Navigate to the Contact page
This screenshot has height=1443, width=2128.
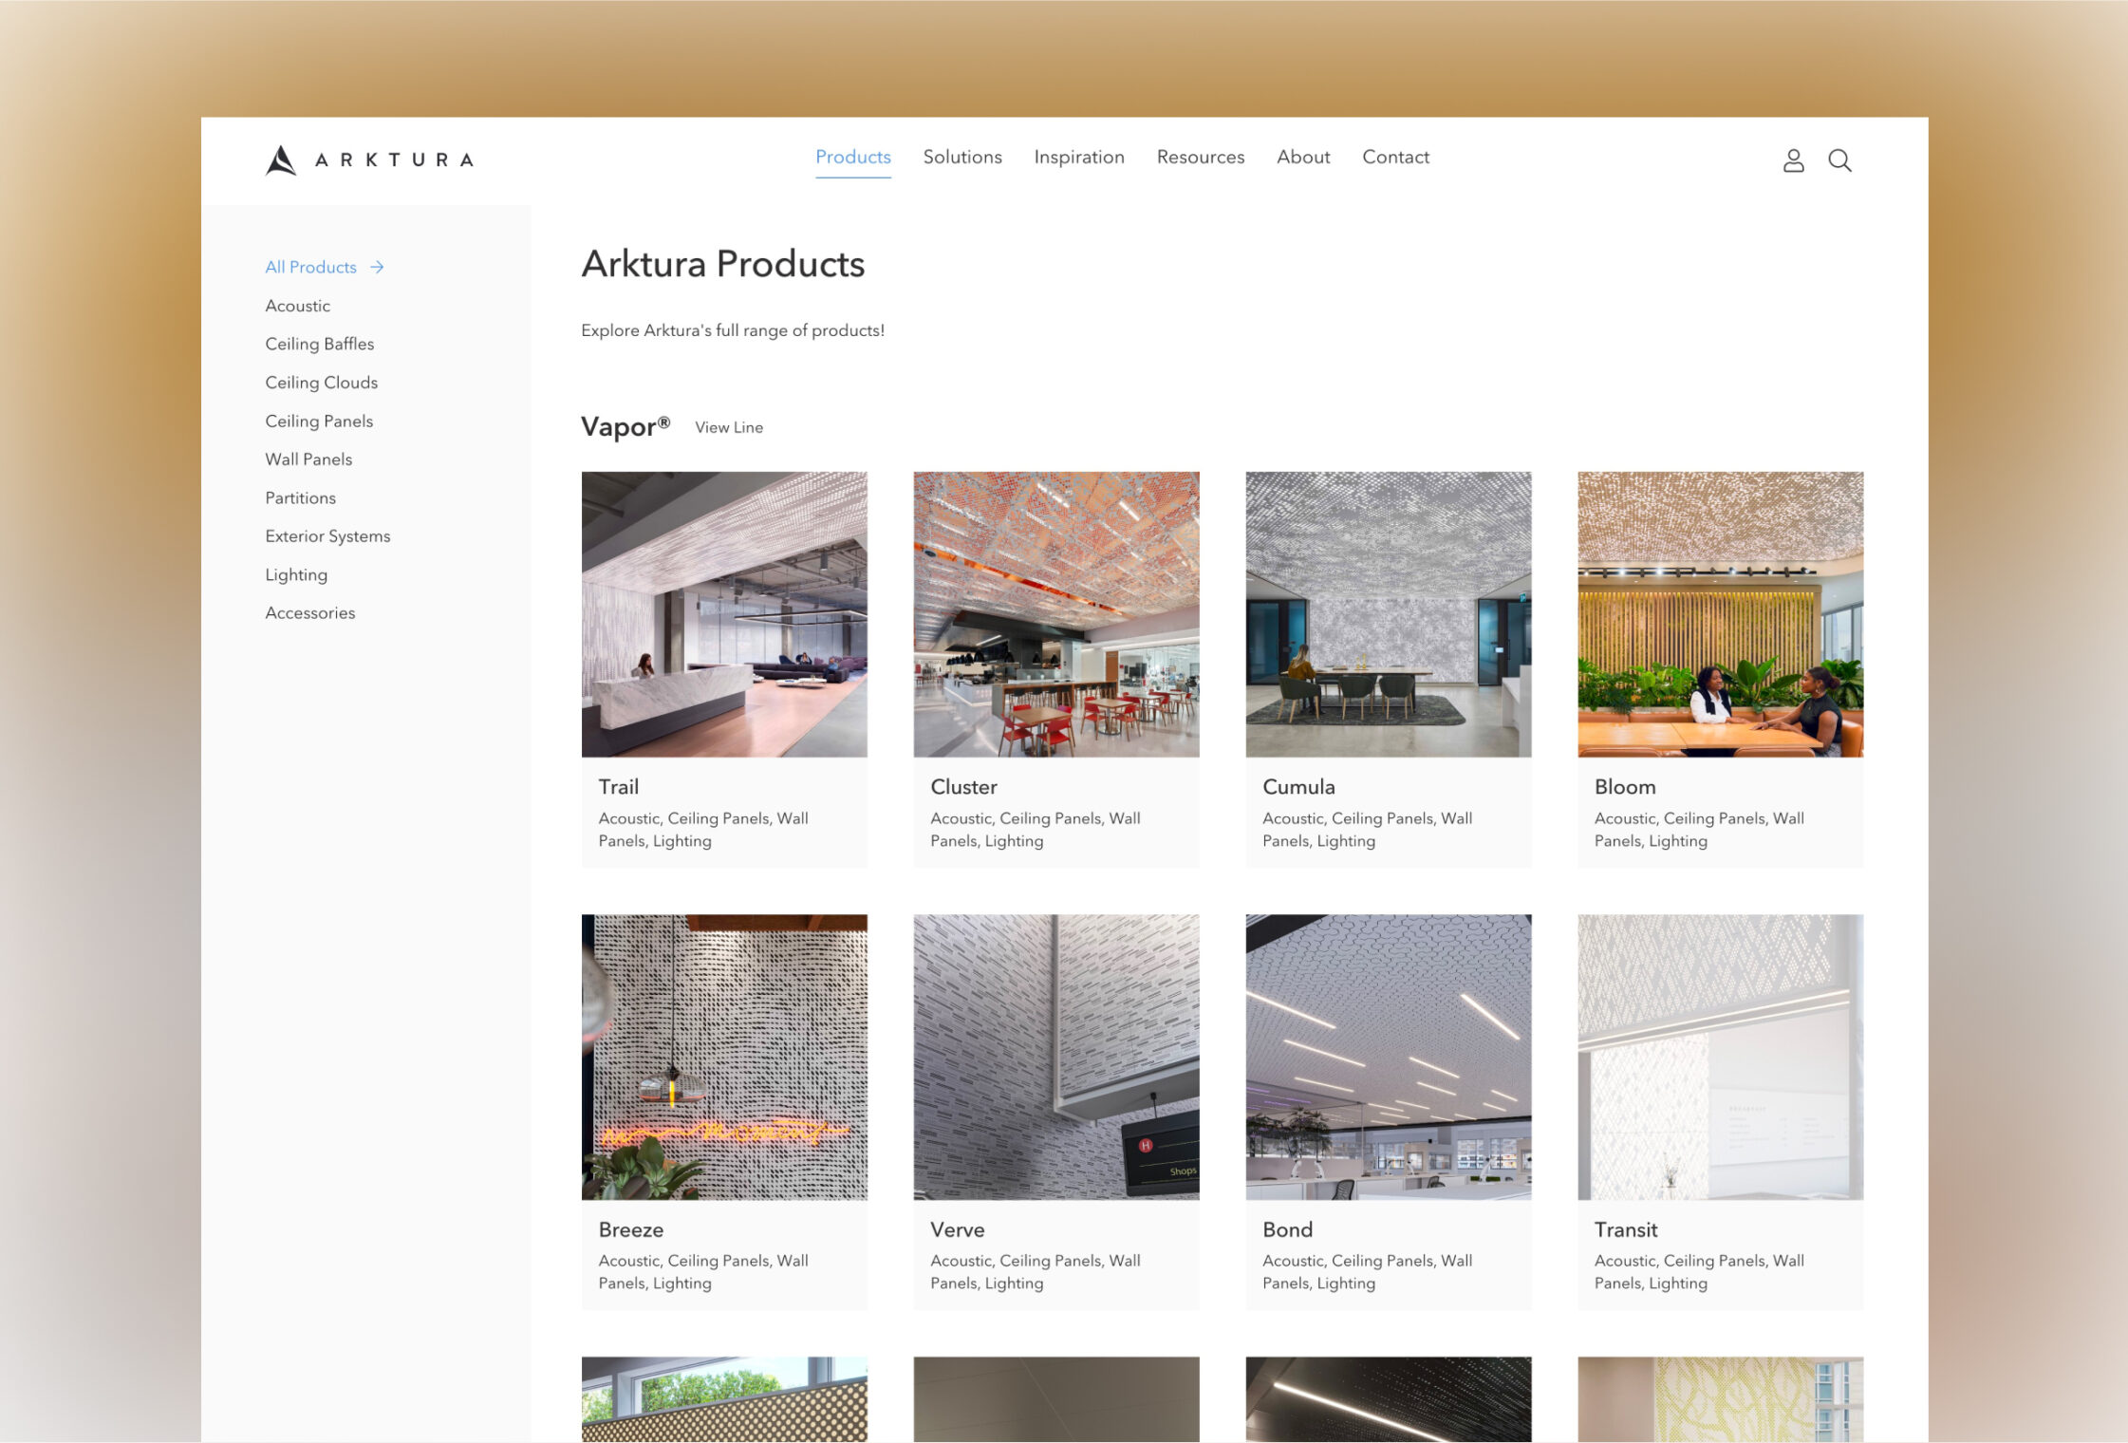point(1395,157)
